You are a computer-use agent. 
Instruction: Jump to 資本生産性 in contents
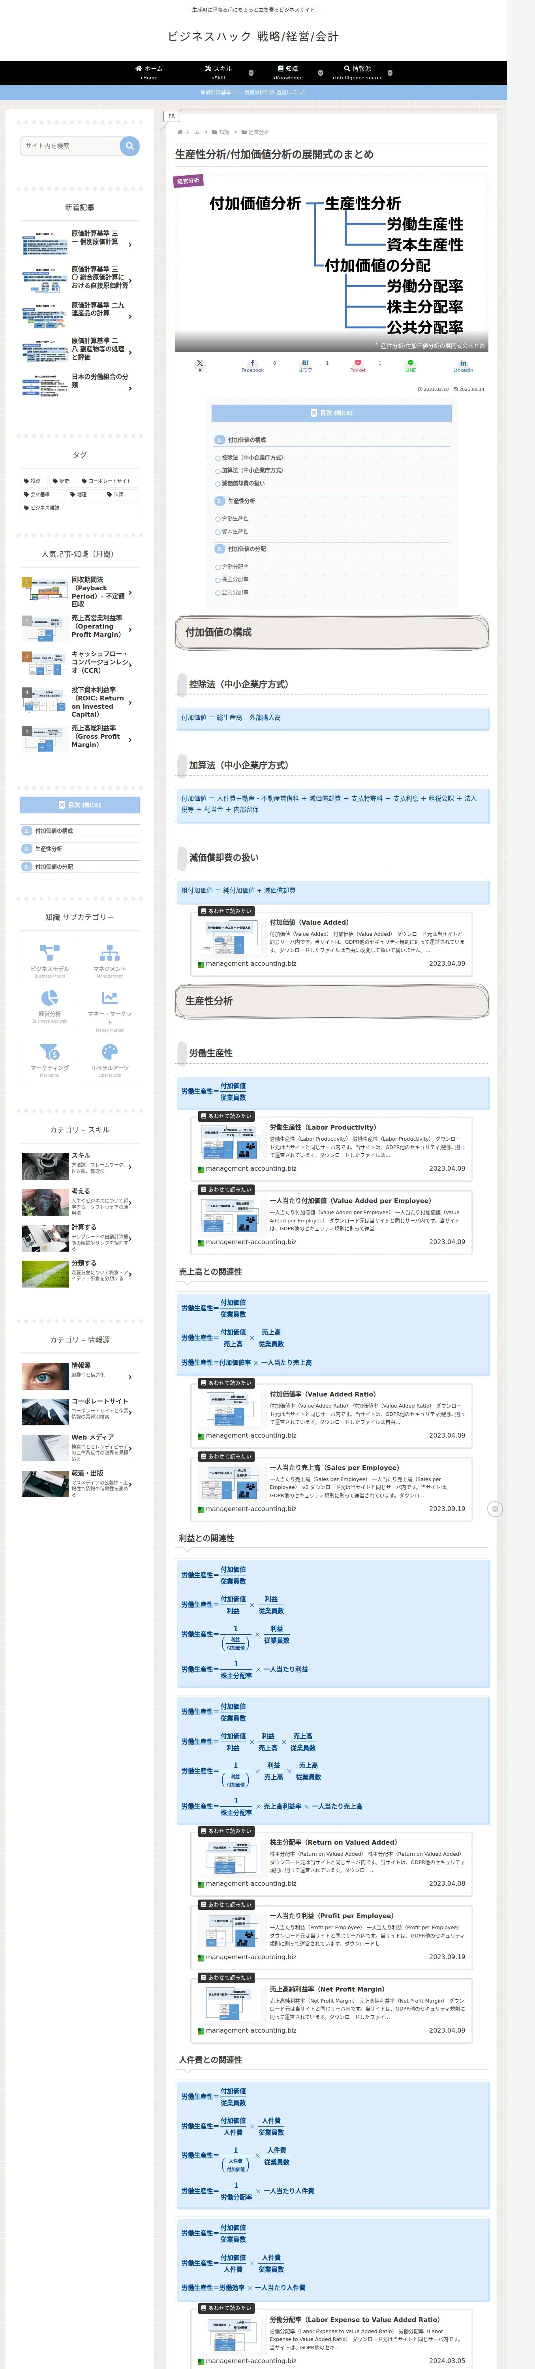235,531
